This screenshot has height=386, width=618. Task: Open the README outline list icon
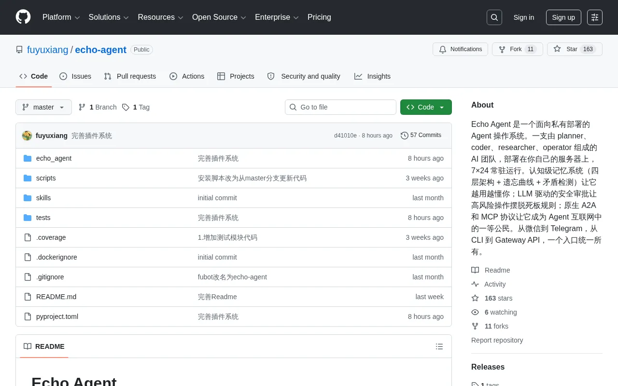439,346
